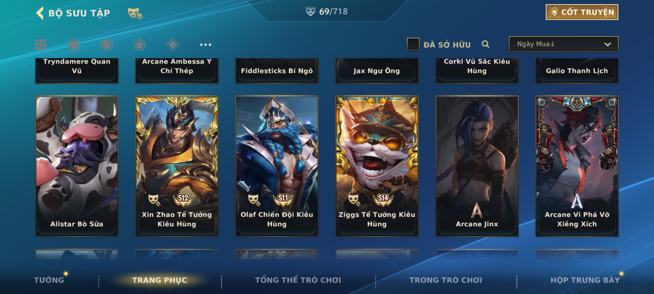Select the hexagon rarity filter icon
This screenshot has width=654, height=294.
point(107,45)
